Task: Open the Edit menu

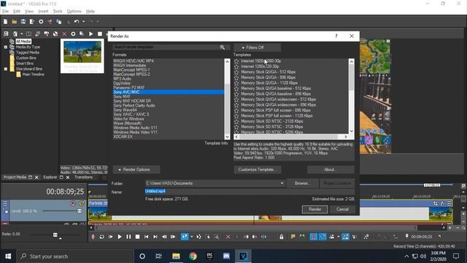Action: pos(17,12)
